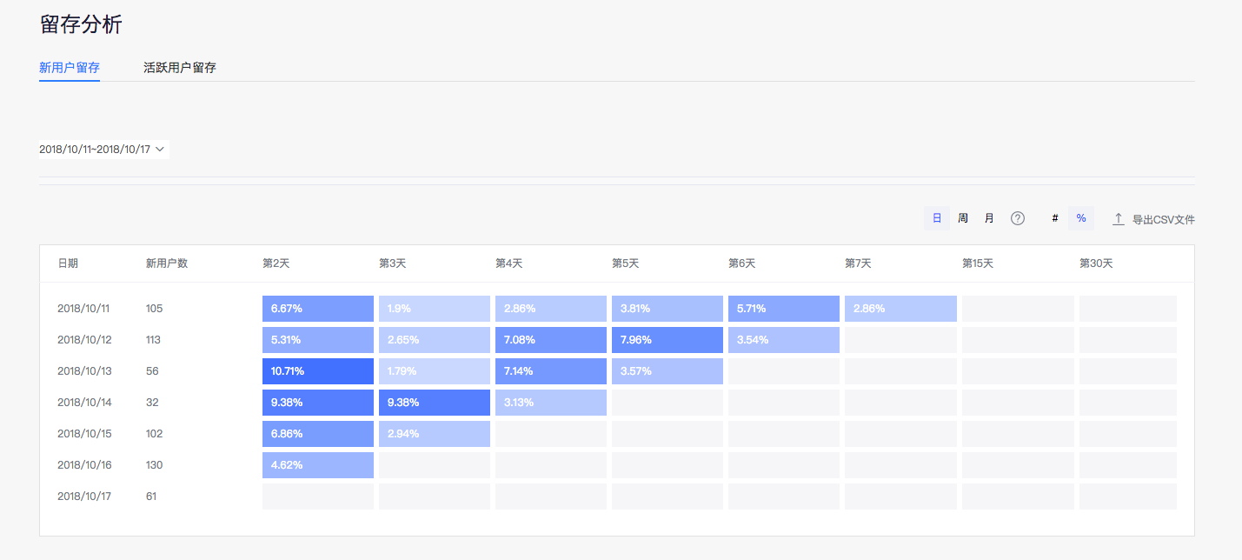Open the date range dropdown
Screen dimensions: 1242x560
[103, 150]
